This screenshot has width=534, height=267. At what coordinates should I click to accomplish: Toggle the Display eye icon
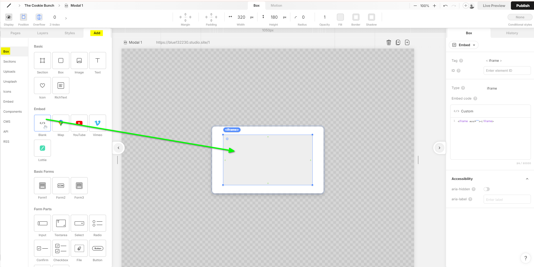tap(9, 17)
